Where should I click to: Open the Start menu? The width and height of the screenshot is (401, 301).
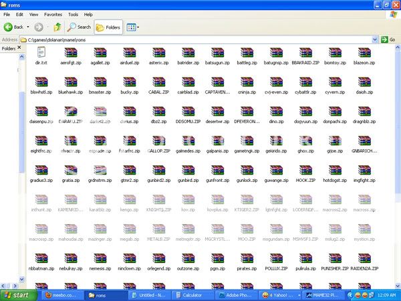(x=19, y=296)
